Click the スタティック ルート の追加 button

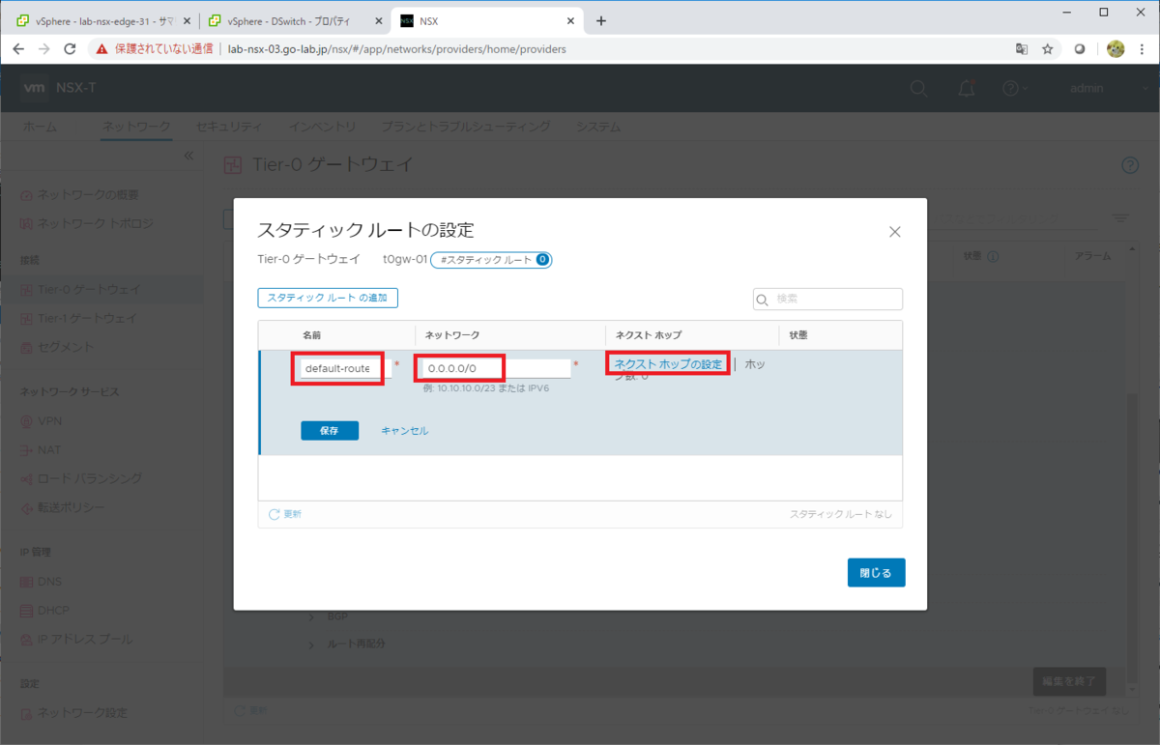pos(328,299)
